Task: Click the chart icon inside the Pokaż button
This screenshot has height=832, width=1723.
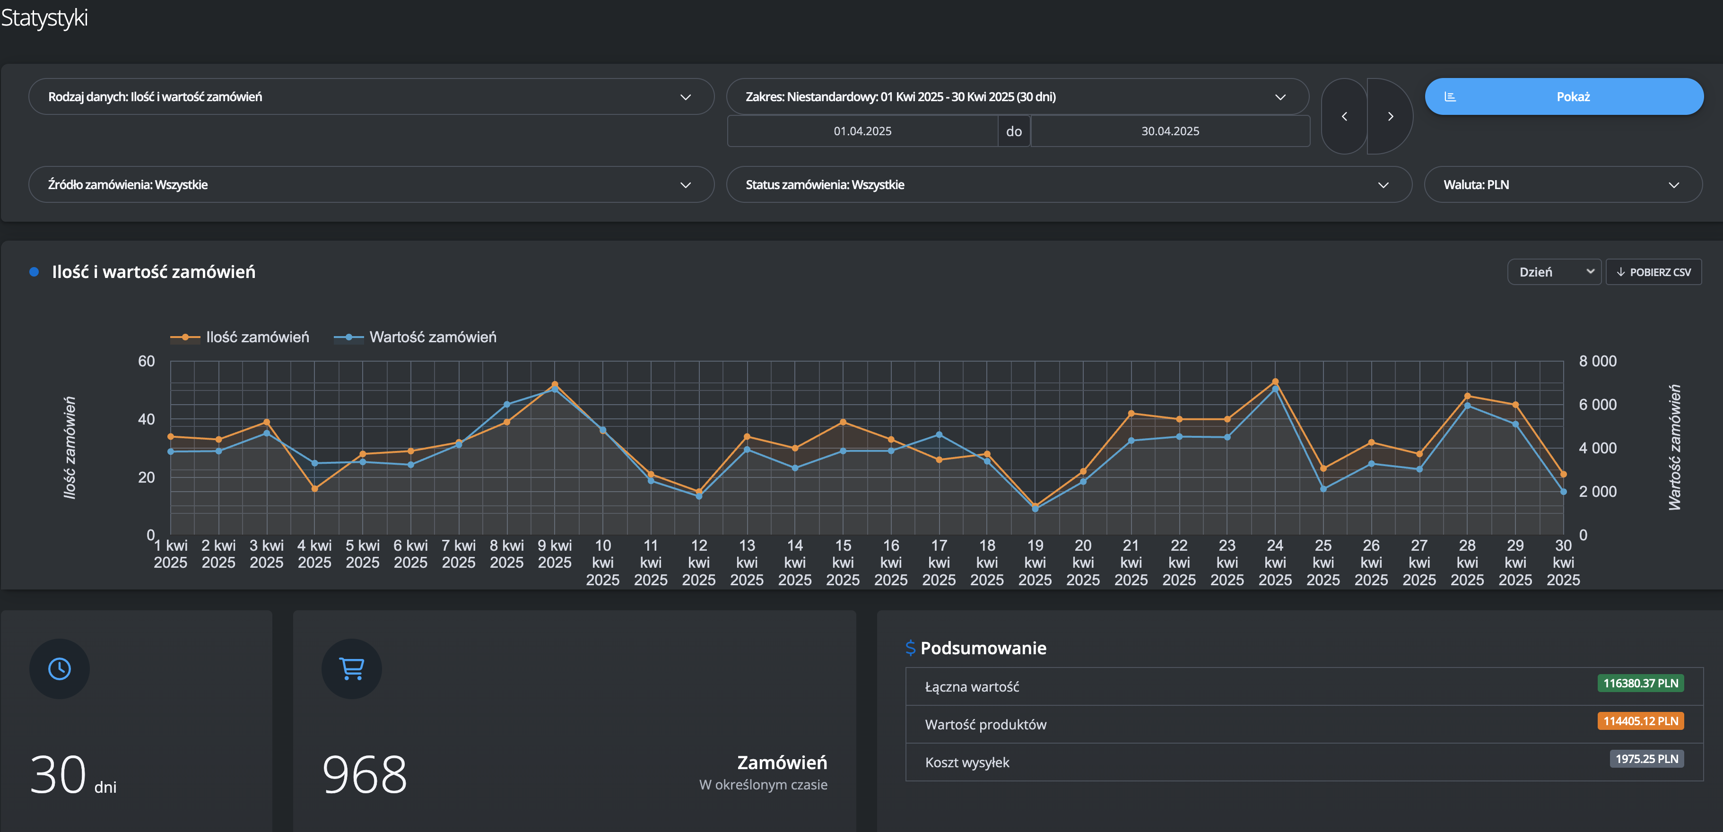Action: point(1450,97)
